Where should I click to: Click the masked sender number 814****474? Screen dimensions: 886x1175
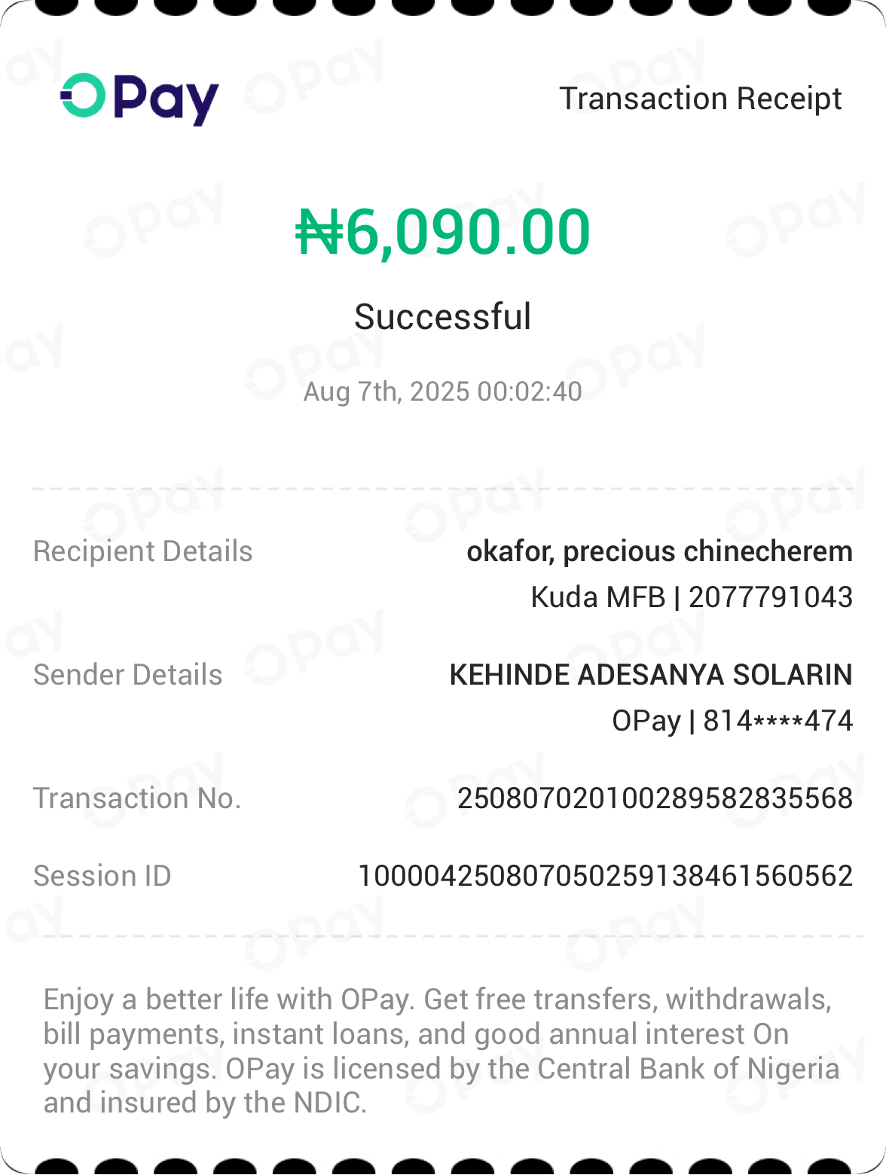click(x=778, y=721)
